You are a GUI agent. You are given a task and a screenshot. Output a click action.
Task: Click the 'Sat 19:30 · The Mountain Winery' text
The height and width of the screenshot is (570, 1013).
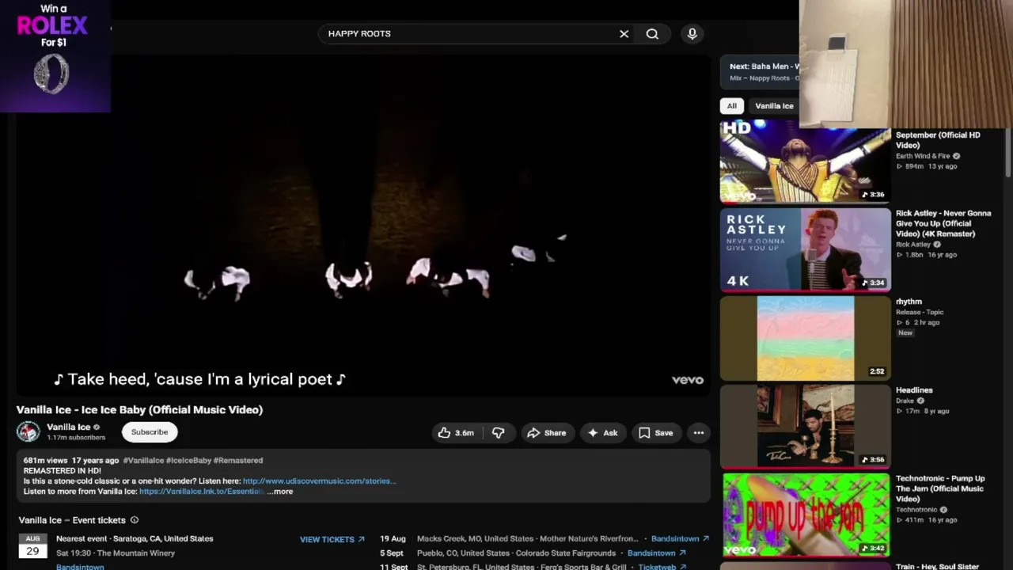[x=116, y=553]
